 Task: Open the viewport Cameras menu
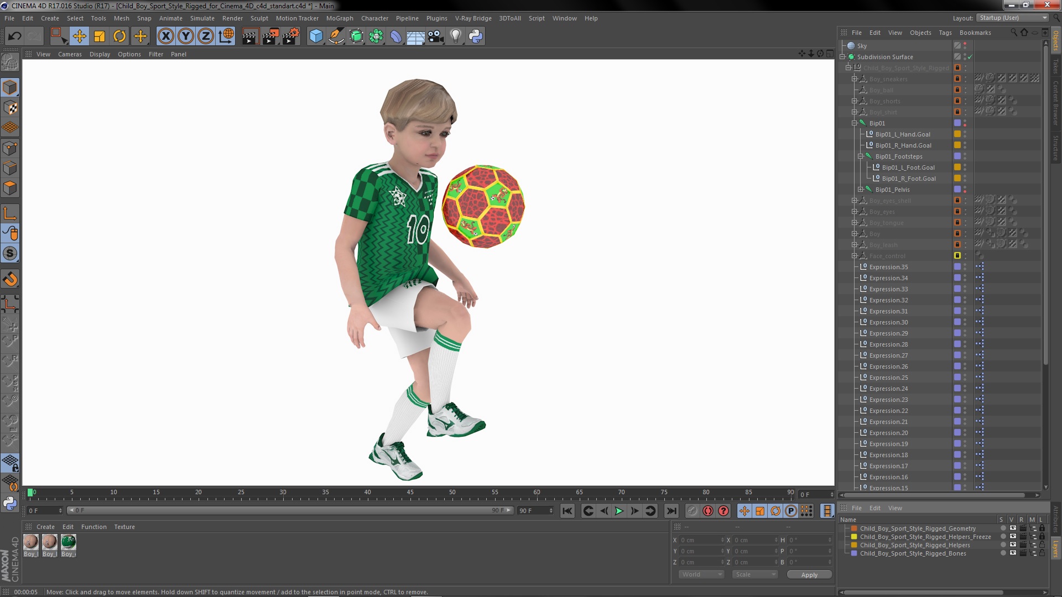[70, 54]
